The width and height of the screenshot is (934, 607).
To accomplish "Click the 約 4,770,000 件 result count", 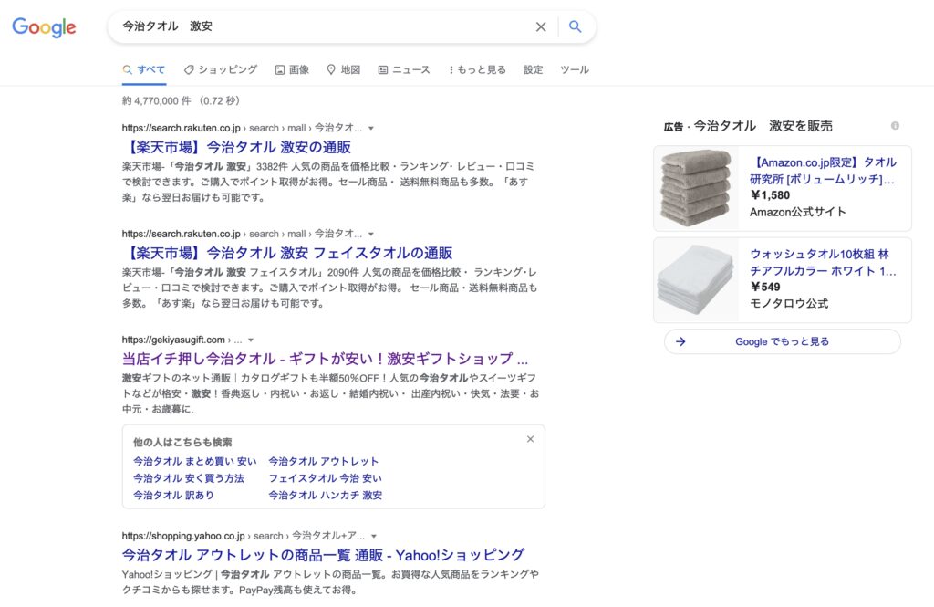I will click(x=156, y=100).
